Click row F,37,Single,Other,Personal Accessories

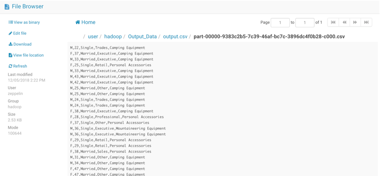[109, 123]
